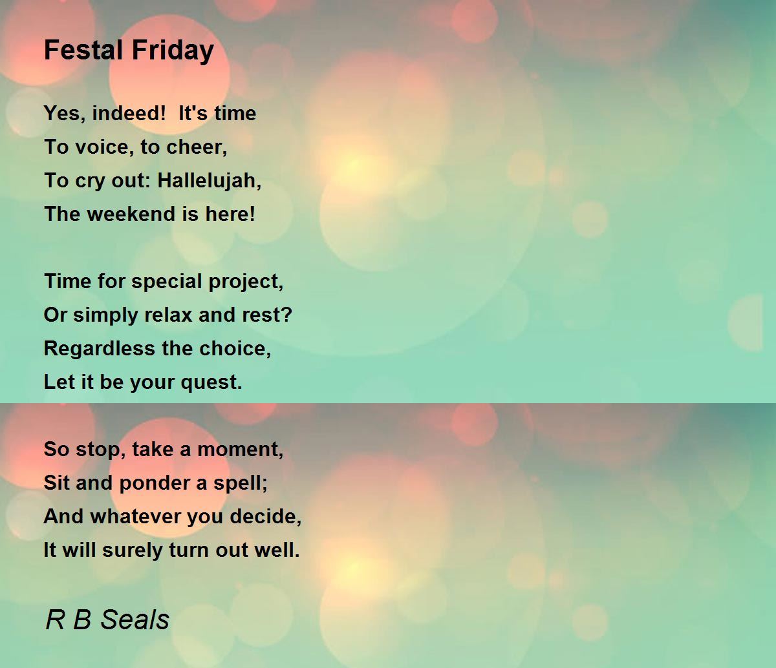Click the line 'To voice, to cheer,'

[136, 147]
